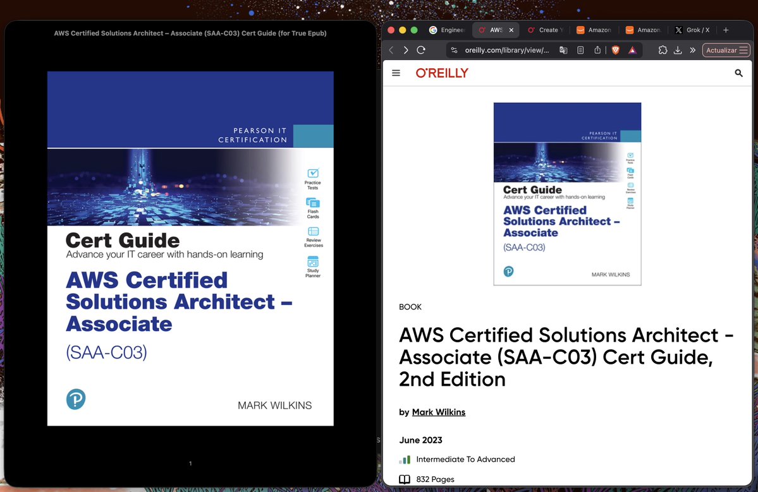Image resolution: width=758 pixels, height=492 pixels.
Task: Click the ebook reader window title
Action: coord(190,33)
